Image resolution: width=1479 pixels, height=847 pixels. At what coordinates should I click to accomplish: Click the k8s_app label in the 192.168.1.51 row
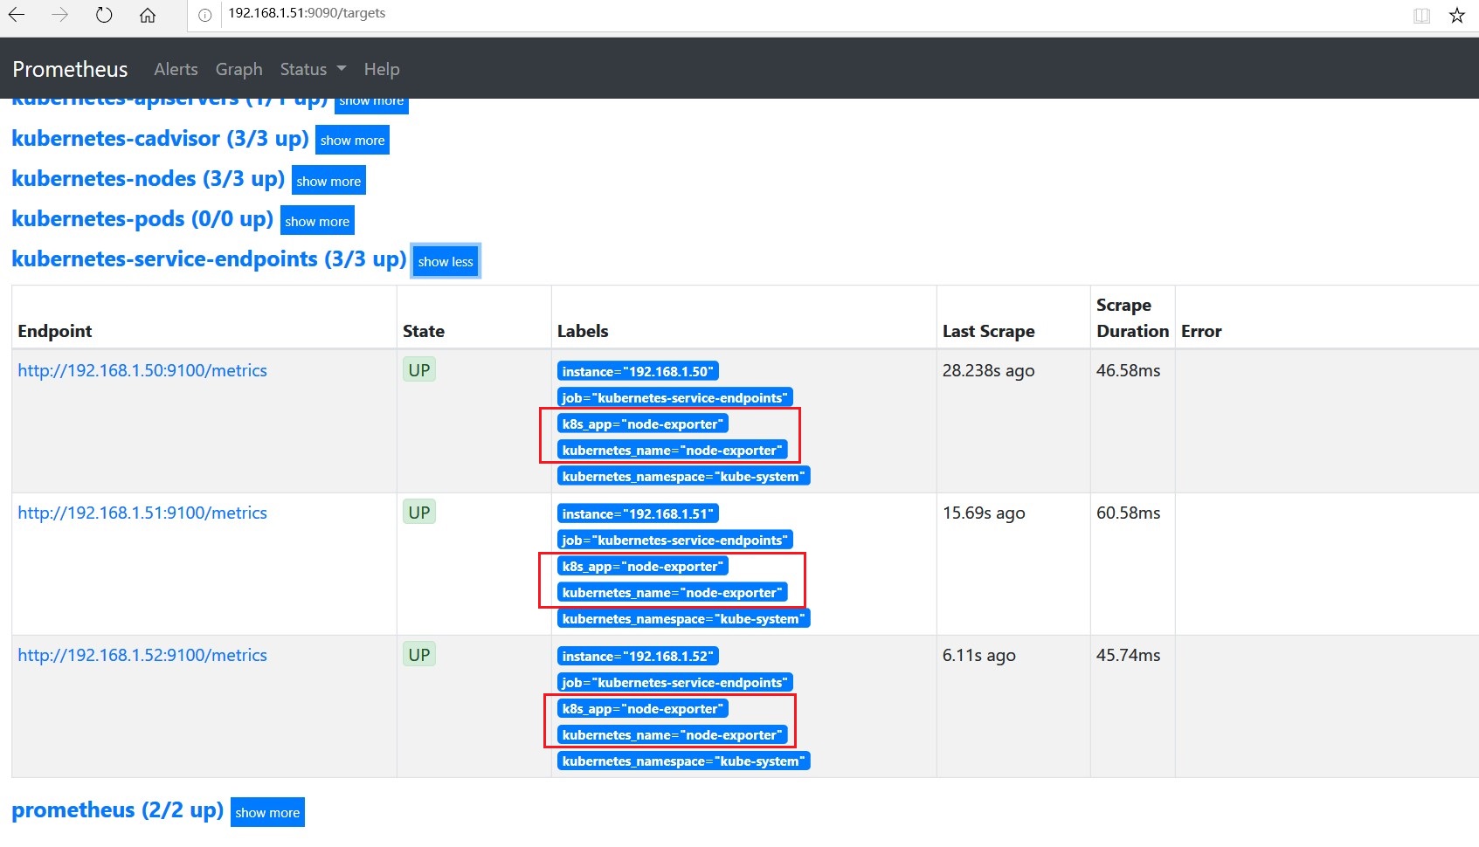[x=643, y=566]
